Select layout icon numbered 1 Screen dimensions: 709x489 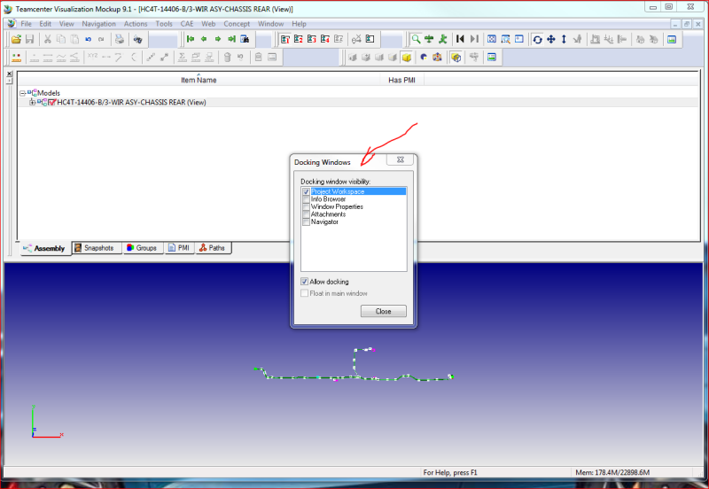[284, 39]
